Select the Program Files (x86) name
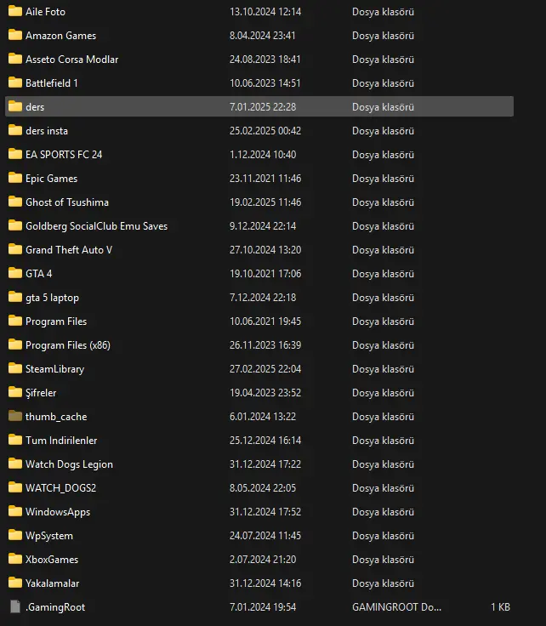The width and height of the screenshot is (546, 626). [68, 345]
